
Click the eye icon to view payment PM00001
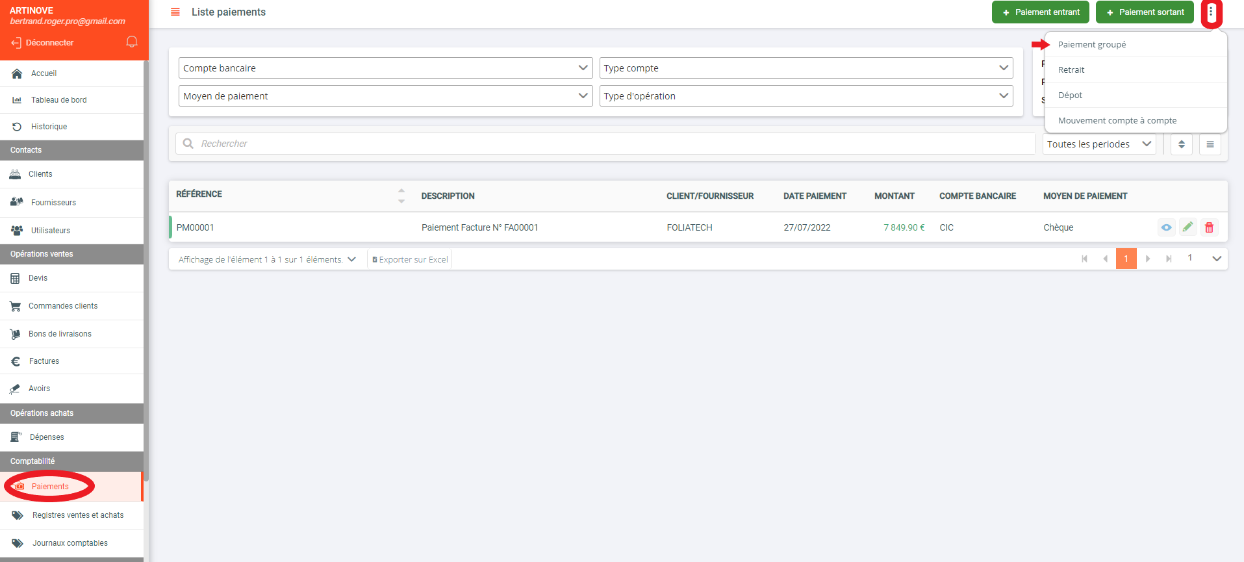[x=1166, y=227]
